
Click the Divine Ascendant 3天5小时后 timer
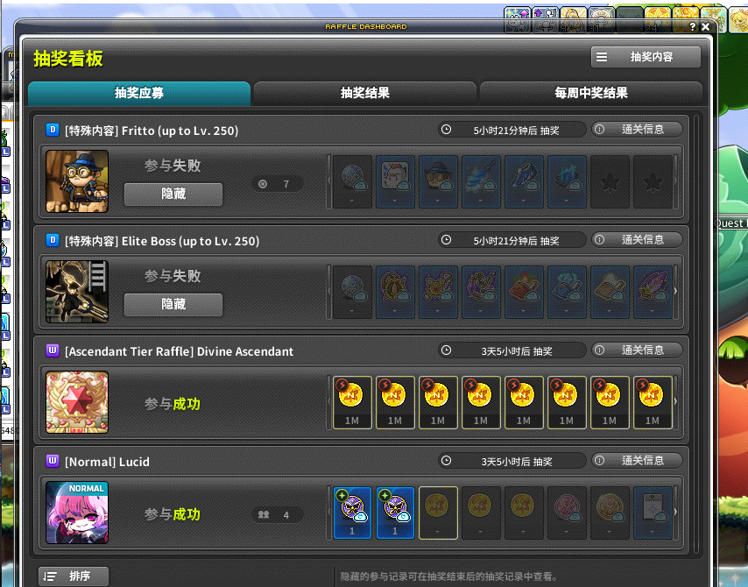point(512,350)
